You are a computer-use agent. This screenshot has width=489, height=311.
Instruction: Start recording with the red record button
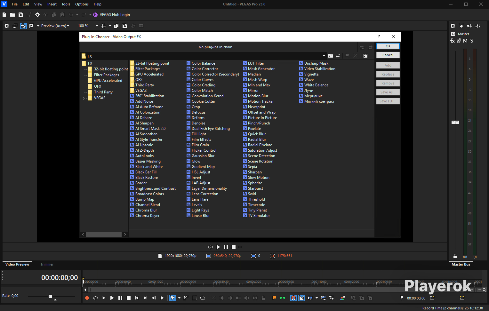click(87, 298)
